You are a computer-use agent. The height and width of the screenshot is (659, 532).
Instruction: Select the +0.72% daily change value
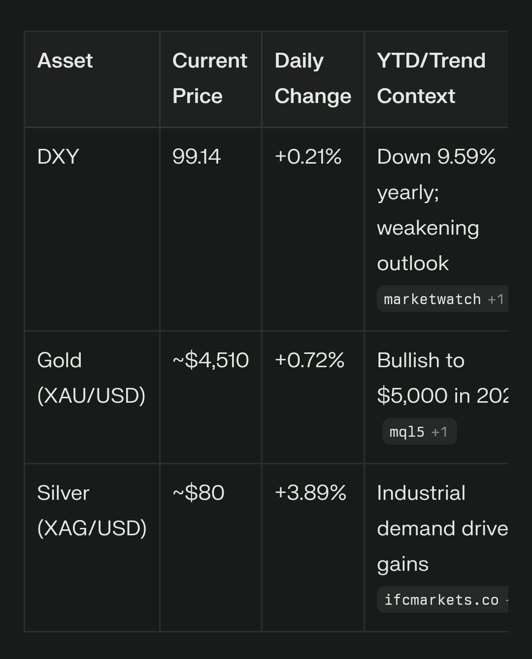[309, 360]
